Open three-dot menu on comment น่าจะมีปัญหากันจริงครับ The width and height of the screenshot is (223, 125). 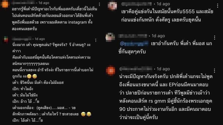click(x=214, y=71)
